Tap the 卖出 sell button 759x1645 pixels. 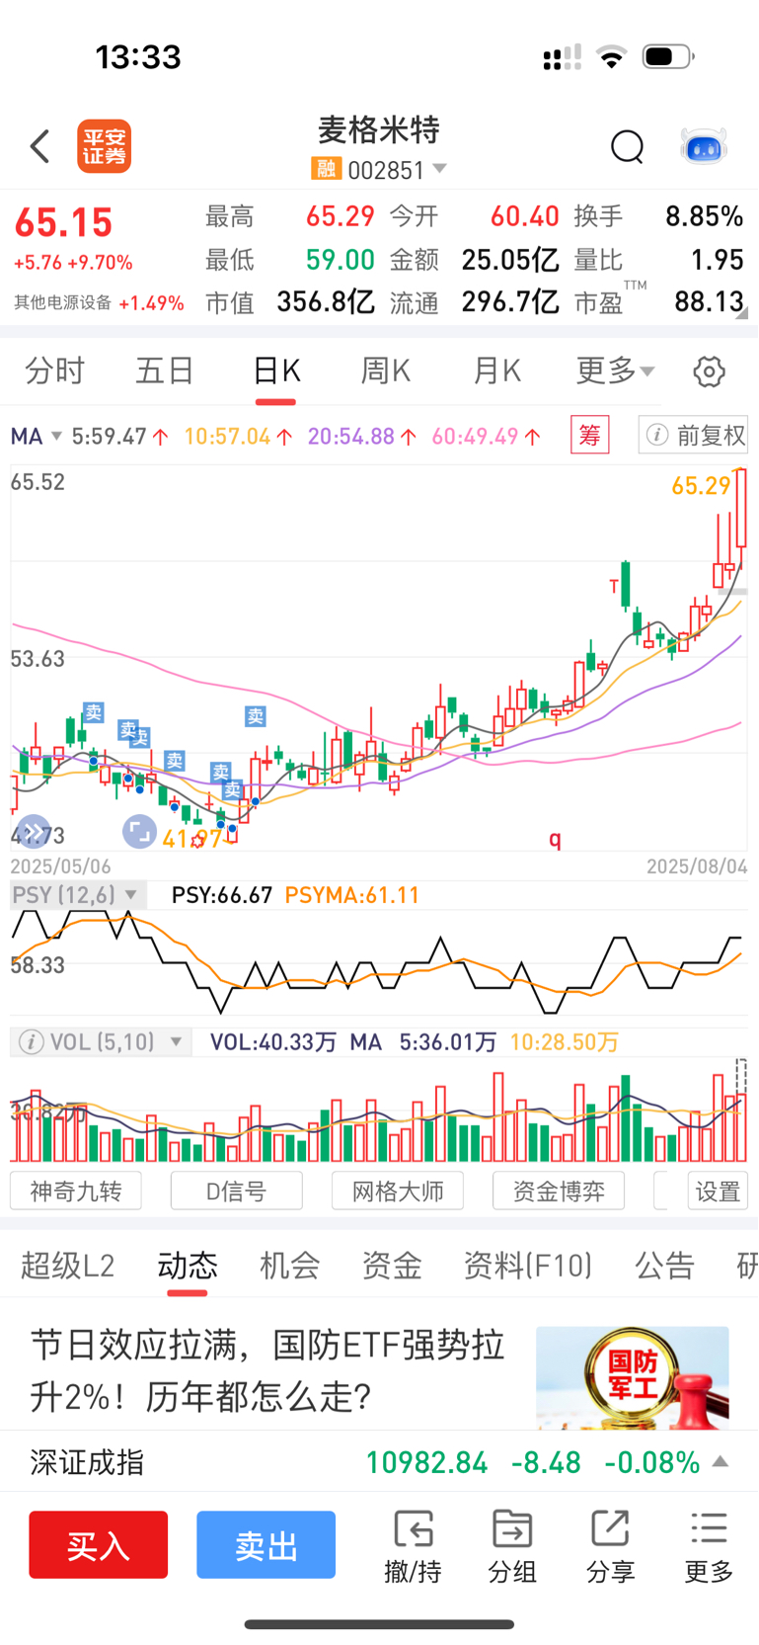(x=266, y=1545)
